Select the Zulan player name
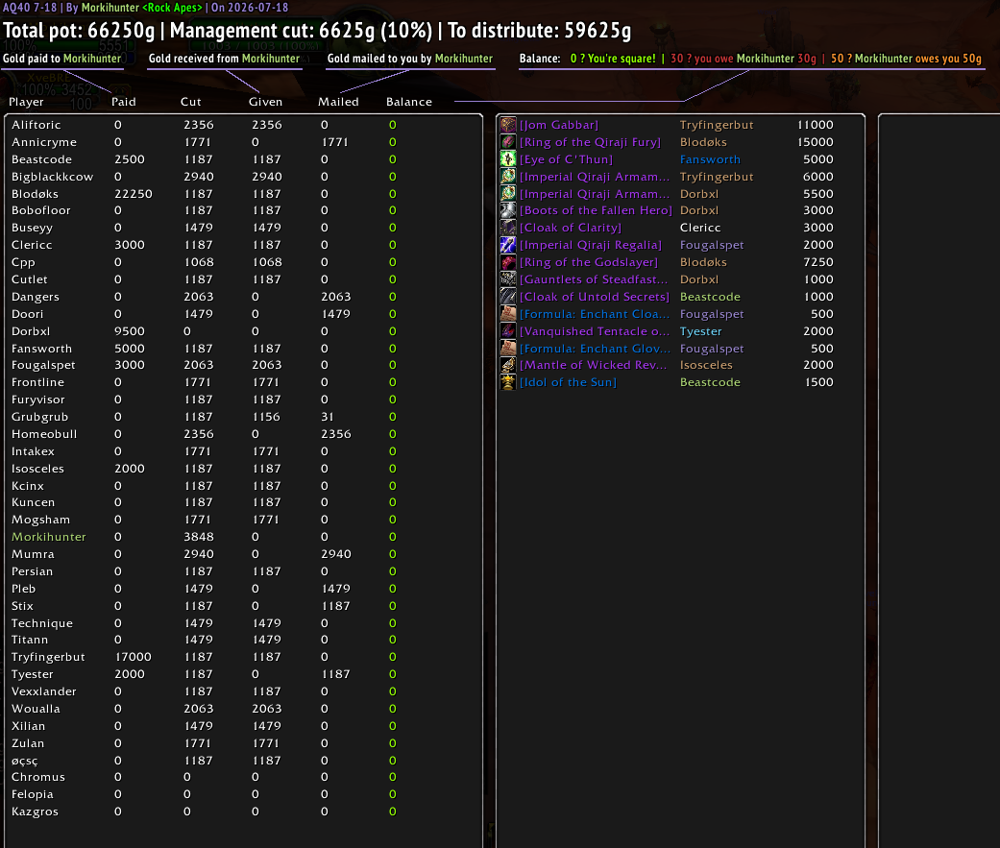1000x848 pixels. pyautogui.click(x=28, y=742)
